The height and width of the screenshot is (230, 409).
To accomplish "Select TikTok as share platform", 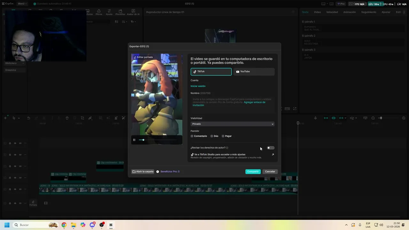I will 211,72.
